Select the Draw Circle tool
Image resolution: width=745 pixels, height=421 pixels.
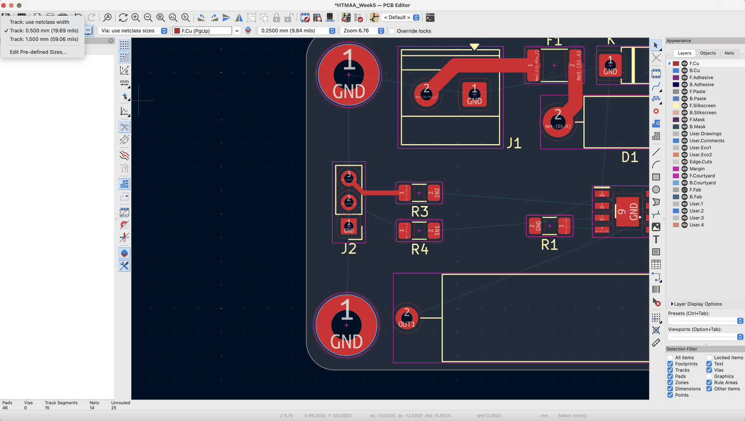(656, 189)
